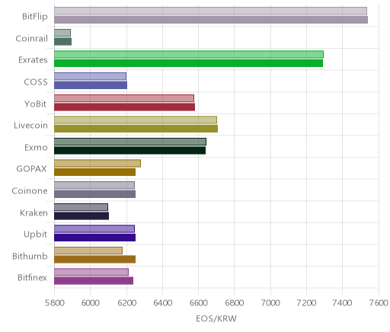Click the Livecoin axis label
Viewport: 390px width, 332px height.
pyautogui.click(x=30, y=126)
